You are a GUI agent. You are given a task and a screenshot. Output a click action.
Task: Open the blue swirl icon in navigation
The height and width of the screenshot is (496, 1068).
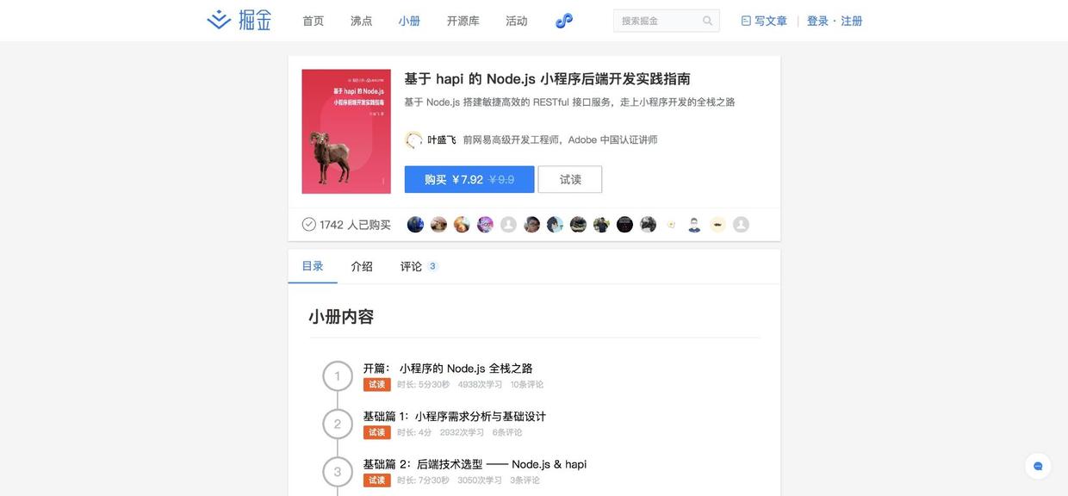(564, 21)
